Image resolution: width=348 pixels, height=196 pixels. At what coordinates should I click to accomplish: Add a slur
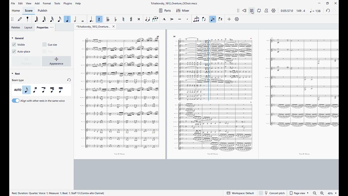coord(156,19)
